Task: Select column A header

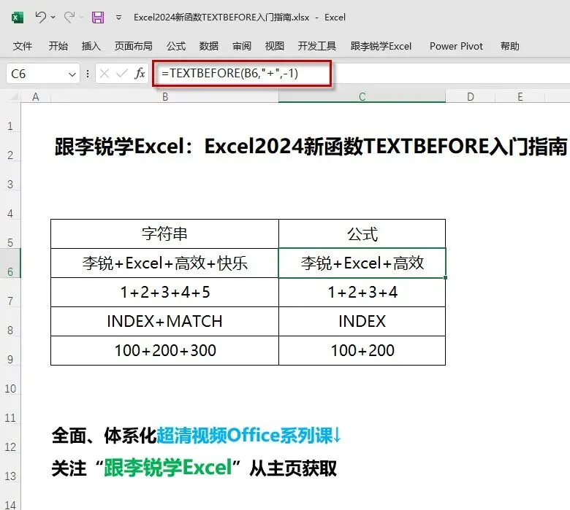Action: [36, 96]
